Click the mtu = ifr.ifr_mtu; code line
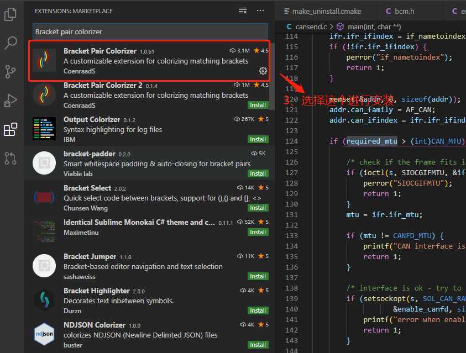The height and width of the screenshot is (353, 466). pos(384,215)
